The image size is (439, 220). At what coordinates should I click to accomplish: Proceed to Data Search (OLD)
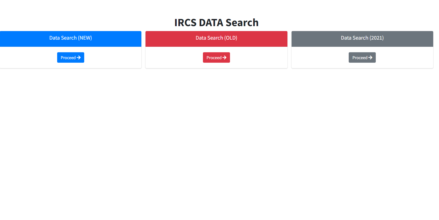(x=216, y=57)
